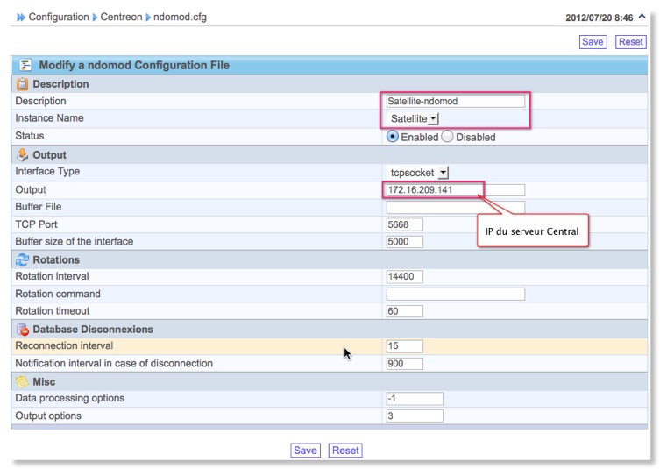This screenshot has height=469, width=660.
Task: Focus the Buffer size field 5000
Action: [405, 242]
